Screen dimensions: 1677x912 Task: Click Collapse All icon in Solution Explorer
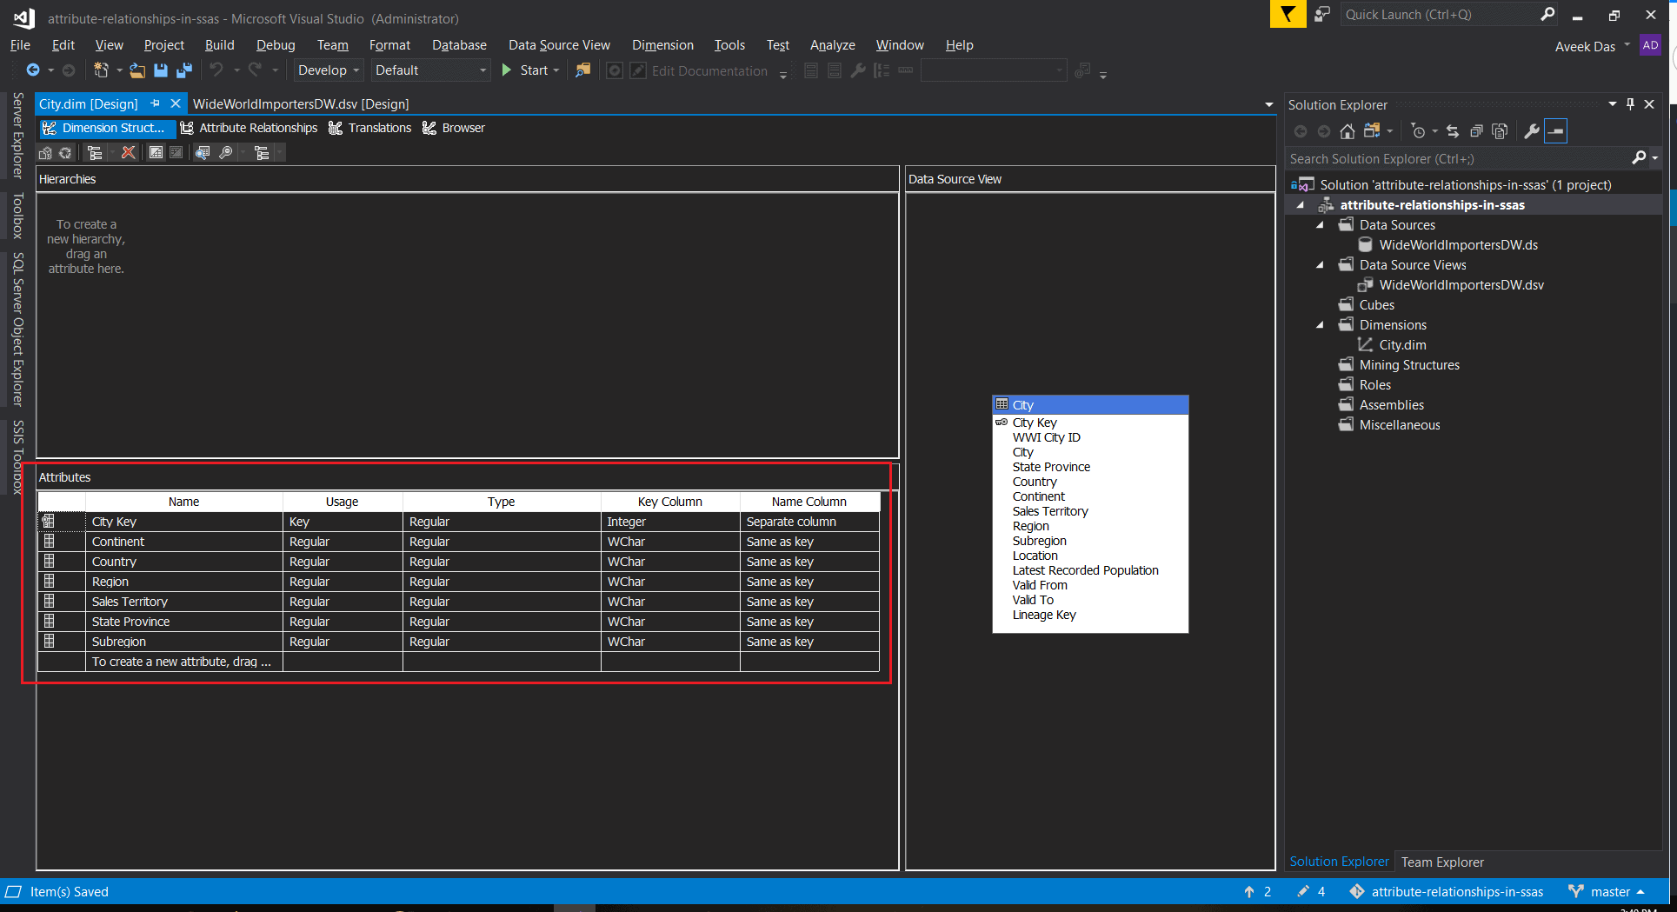click(x=1476, y=131)
